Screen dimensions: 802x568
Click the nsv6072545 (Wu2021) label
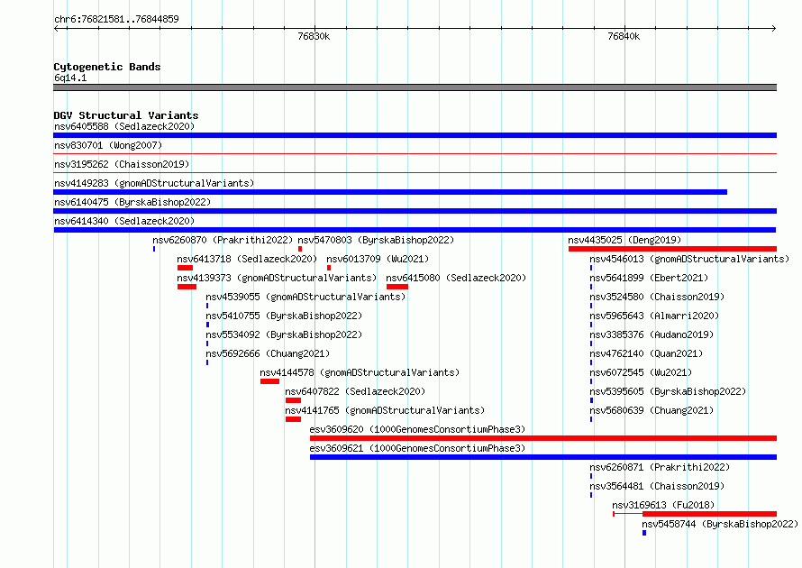coord(641,372)
